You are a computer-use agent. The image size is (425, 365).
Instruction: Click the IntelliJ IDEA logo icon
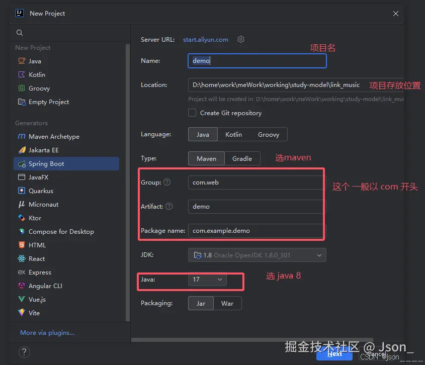point(20,13)
